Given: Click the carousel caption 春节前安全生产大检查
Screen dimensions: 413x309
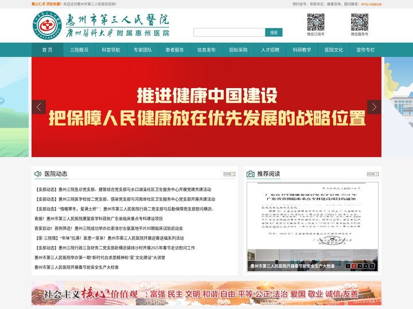Looking at the screenshot, I should click(x=293, y=266).
